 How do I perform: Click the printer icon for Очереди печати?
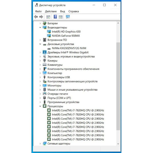pos(45,94)
